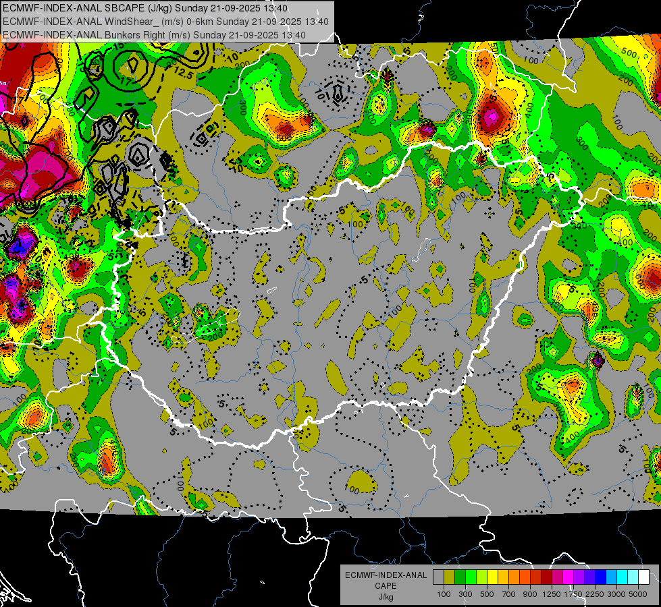Click the 12.5 contour label on the map

coord(184,74)
